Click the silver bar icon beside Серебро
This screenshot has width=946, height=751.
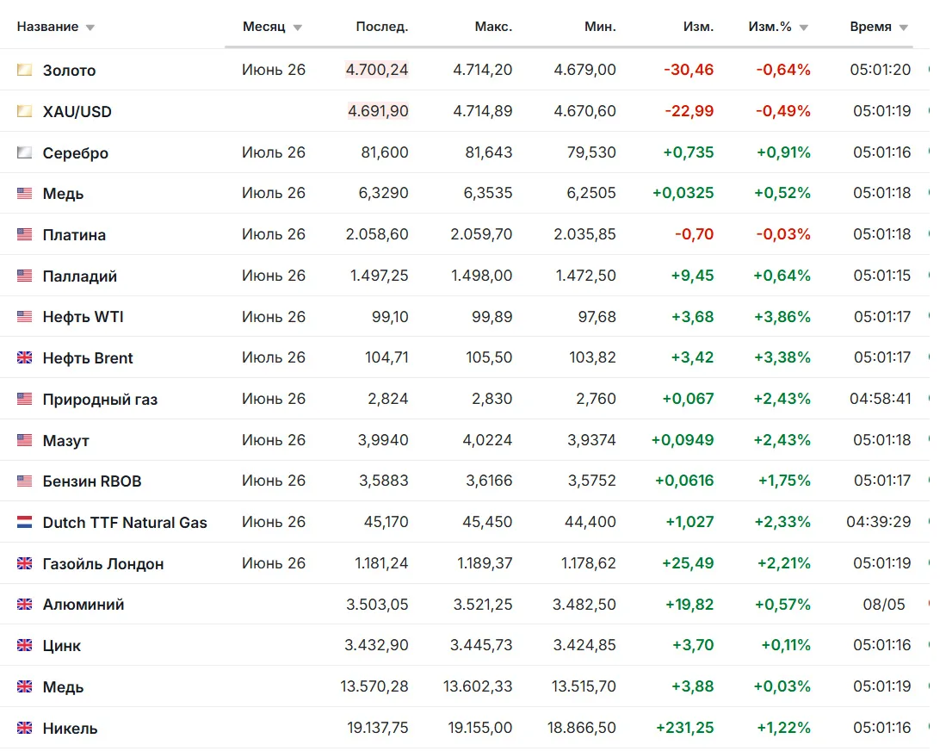pyautogui.click(x=25, y=152)
